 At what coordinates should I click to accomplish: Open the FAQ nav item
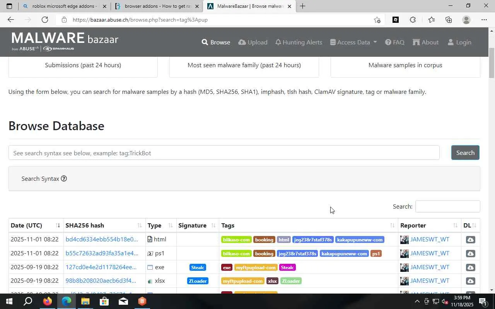395,42
